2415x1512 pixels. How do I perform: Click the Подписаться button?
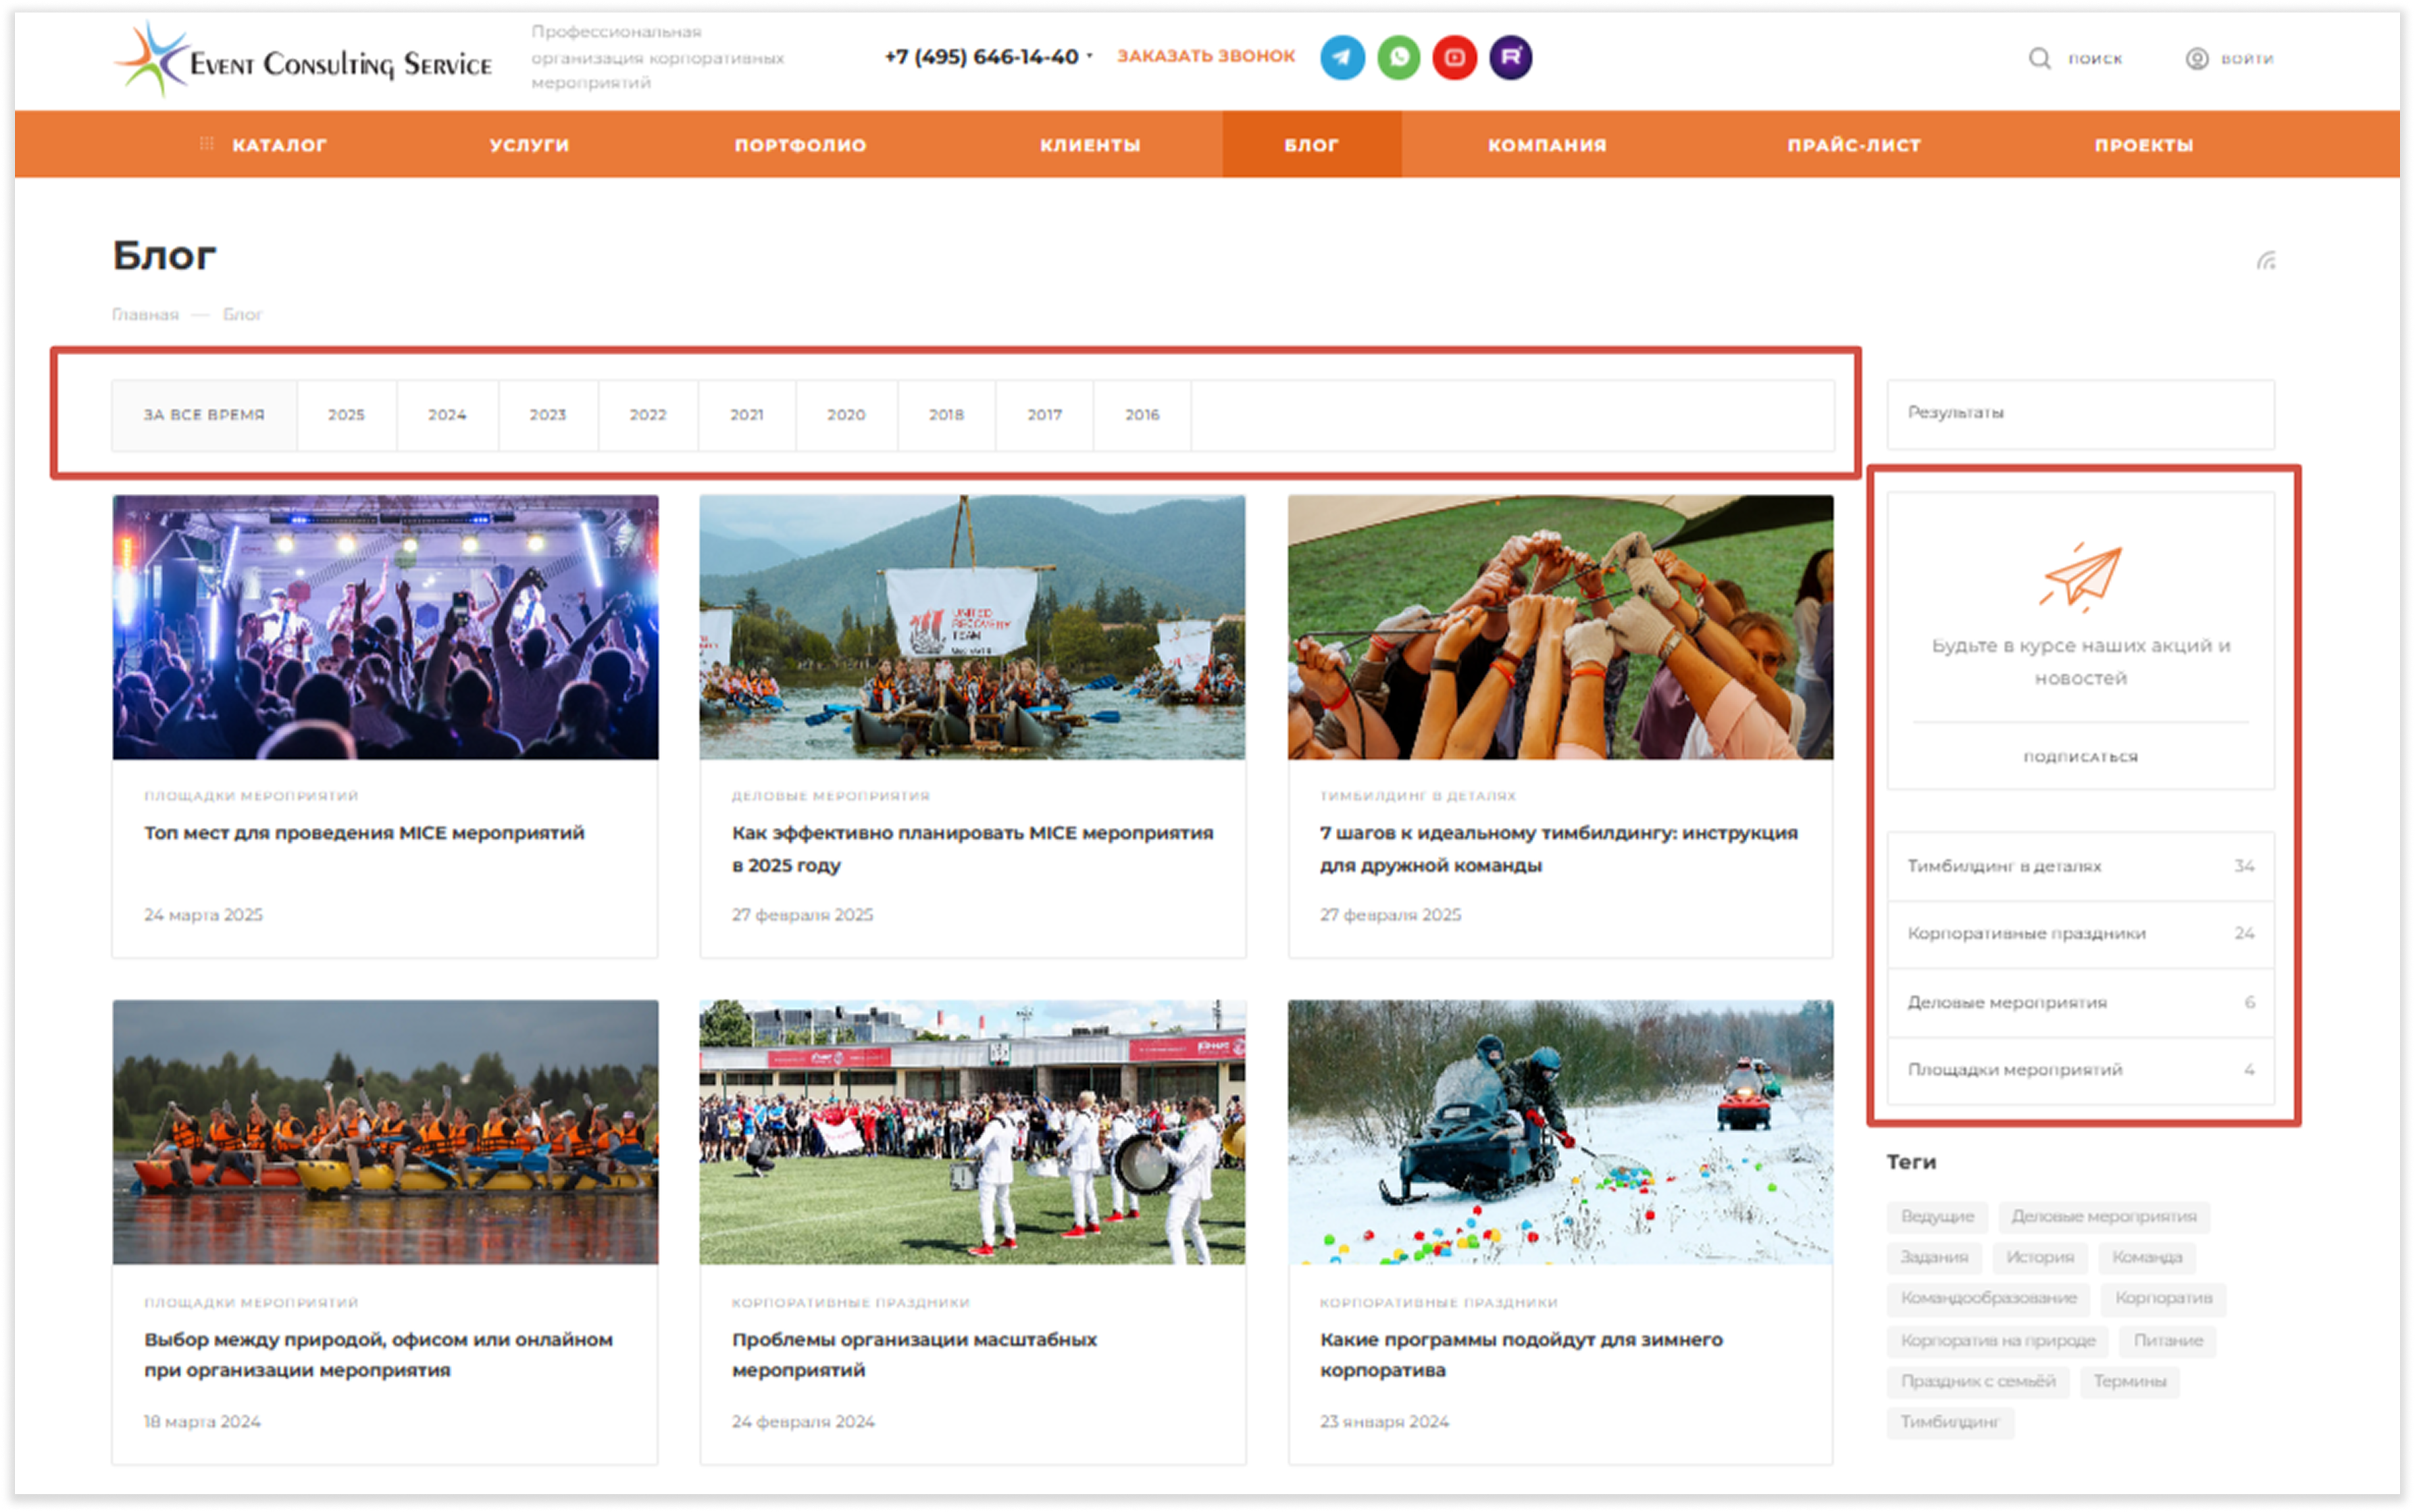(x=2080, y=757)
